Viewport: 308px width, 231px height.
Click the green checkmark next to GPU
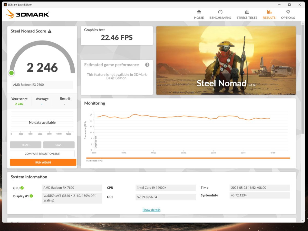pyautogui.click(x=22, y=188)
